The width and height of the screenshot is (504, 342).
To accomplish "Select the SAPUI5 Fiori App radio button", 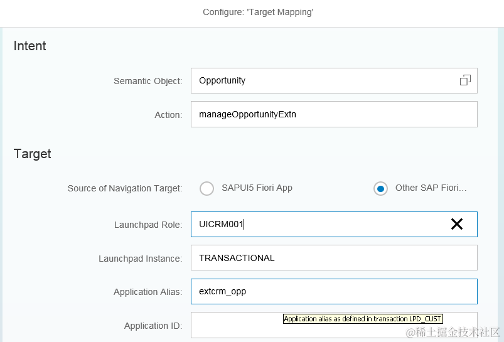I will point(207,188).
